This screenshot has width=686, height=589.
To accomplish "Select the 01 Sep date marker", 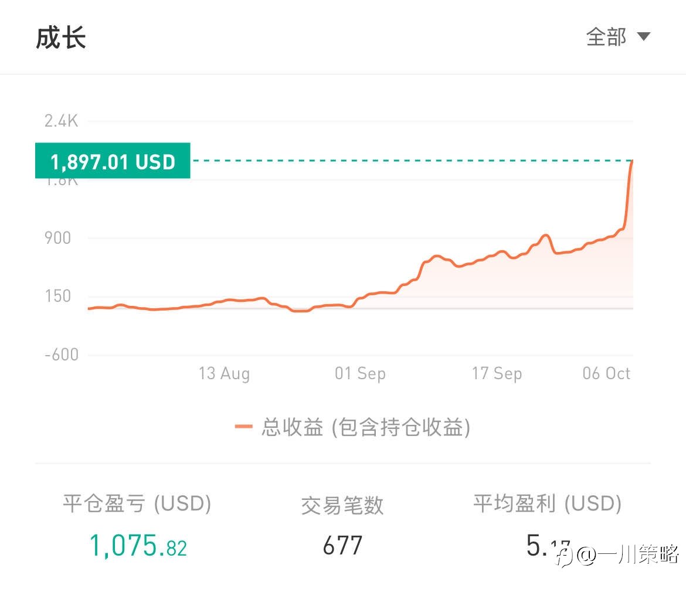I will (360, 373).
